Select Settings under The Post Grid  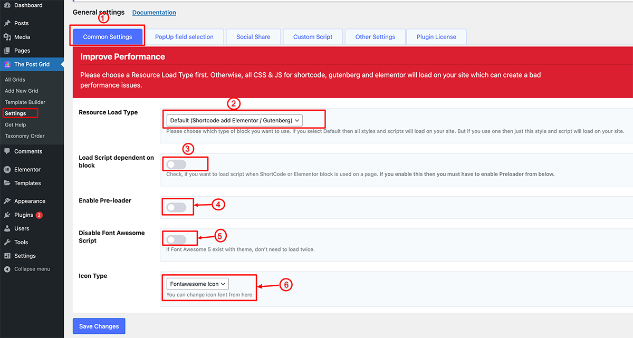coord(15,113)
